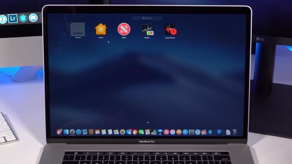Open the document stack beside the Trash

tap(228, 132)
